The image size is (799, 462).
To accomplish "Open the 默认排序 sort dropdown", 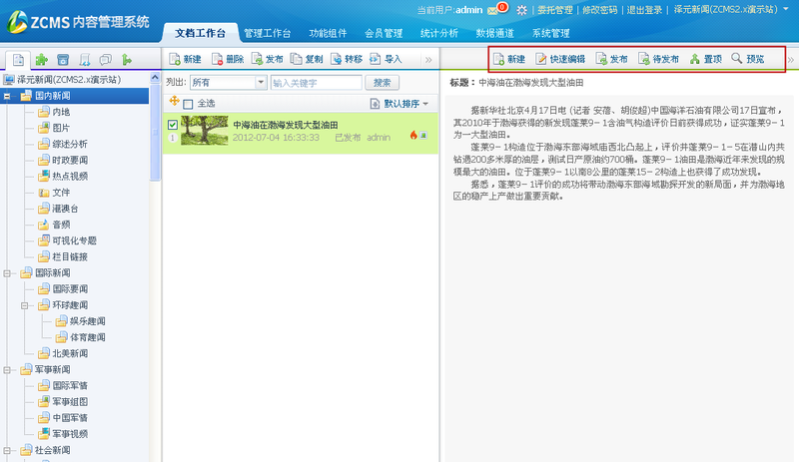I will click(399, 104).
